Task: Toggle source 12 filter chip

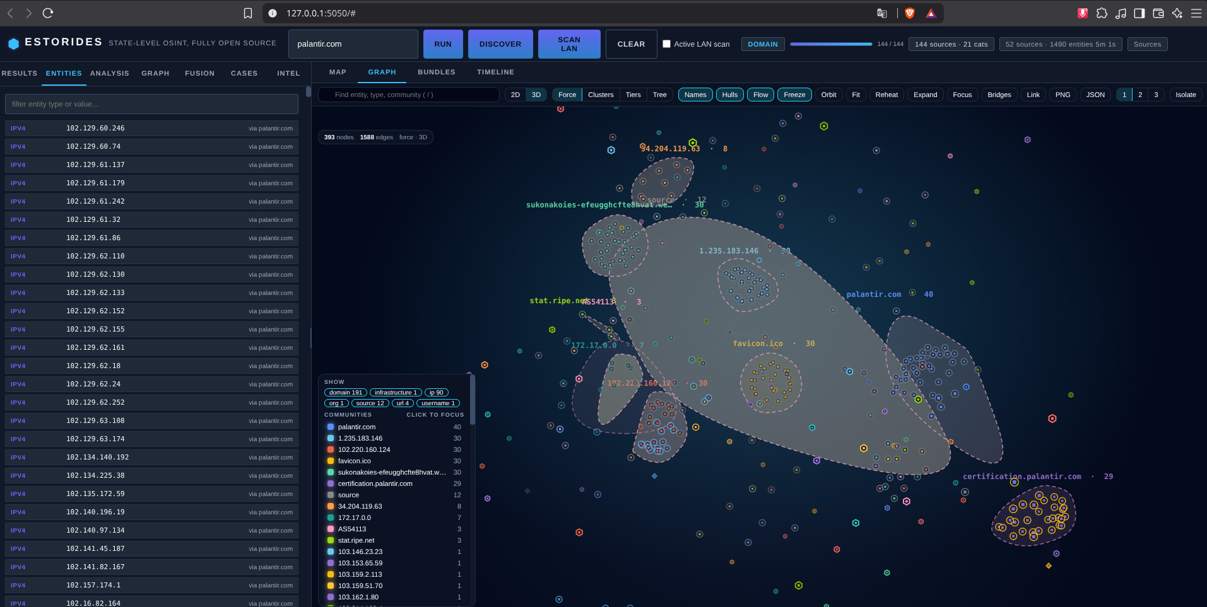Action: pos(370,403)
